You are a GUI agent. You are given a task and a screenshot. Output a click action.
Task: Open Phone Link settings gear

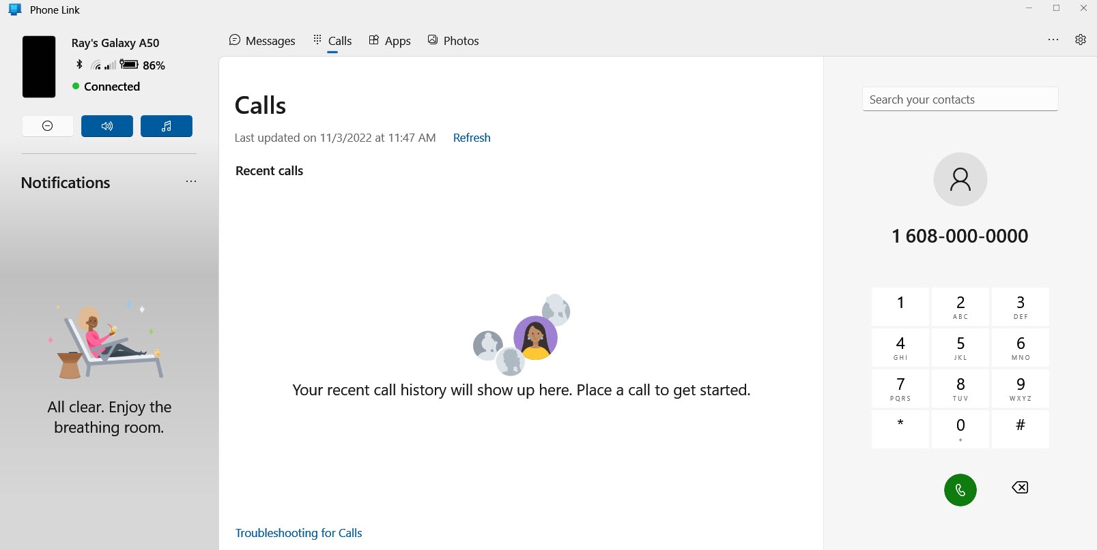pos(1081,40)
